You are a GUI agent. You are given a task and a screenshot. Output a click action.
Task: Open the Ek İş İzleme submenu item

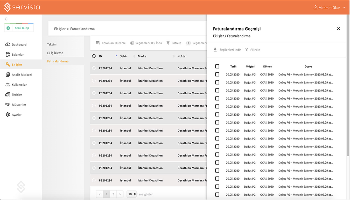(55, 53)
